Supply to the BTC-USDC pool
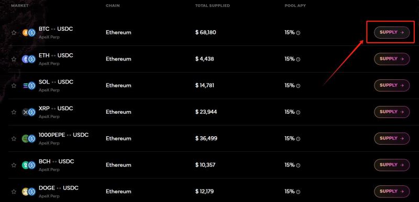This screenshot has height=202, width=419. (392, 32)
